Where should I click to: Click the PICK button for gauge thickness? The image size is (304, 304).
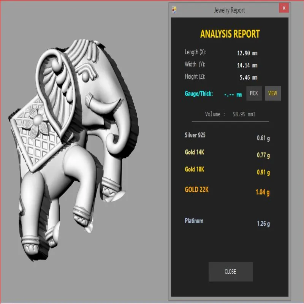click(x=254, y=93)
